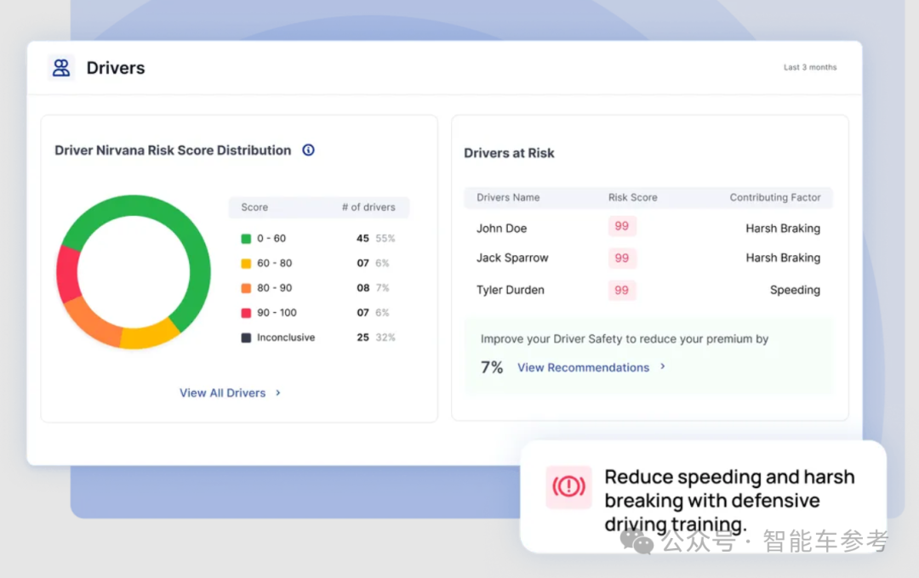Sort by the Contributing Factor column header
The image size is (919, 578).
775,197
